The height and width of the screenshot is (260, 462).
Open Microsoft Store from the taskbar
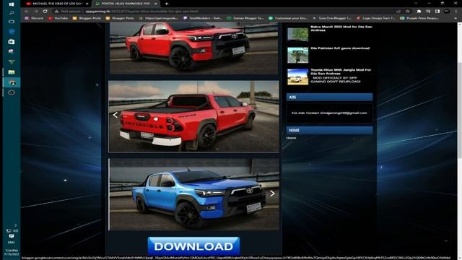[x=12, y=42]
